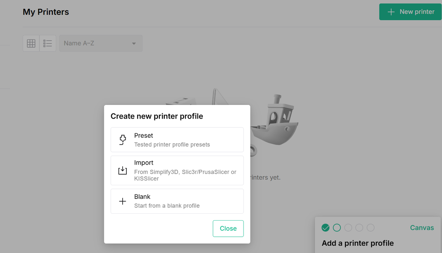The height and width of the screenshot is (253, 442).
Task: Switch to list view layout
Action: click(48, 43)
